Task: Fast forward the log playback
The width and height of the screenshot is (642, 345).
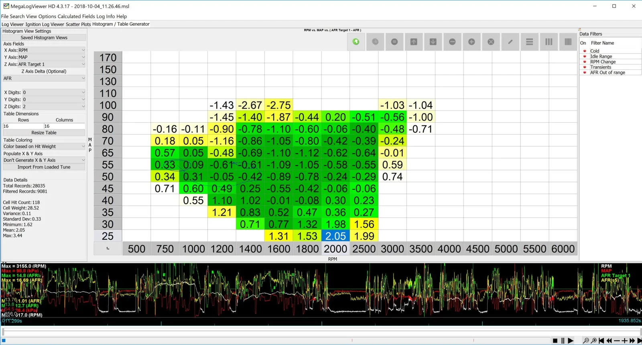Action: pos(632,341)
